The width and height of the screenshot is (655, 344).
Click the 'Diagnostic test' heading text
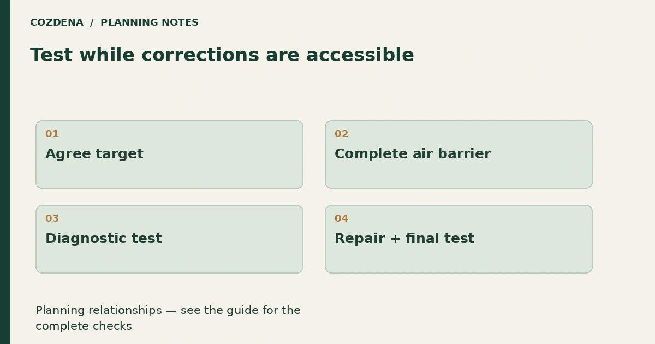click(x=104, y=239)
